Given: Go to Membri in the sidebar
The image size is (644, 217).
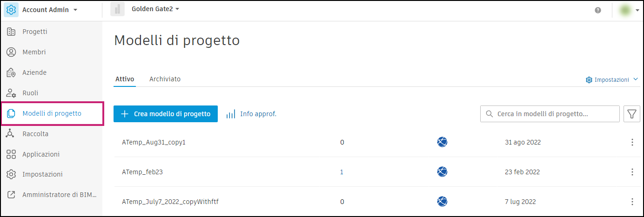Looking at the screenshot, I should (x=34, y=52).
